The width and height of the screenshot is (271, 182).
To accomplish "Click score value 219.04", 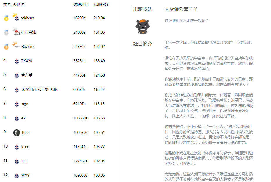I will 99,18.
